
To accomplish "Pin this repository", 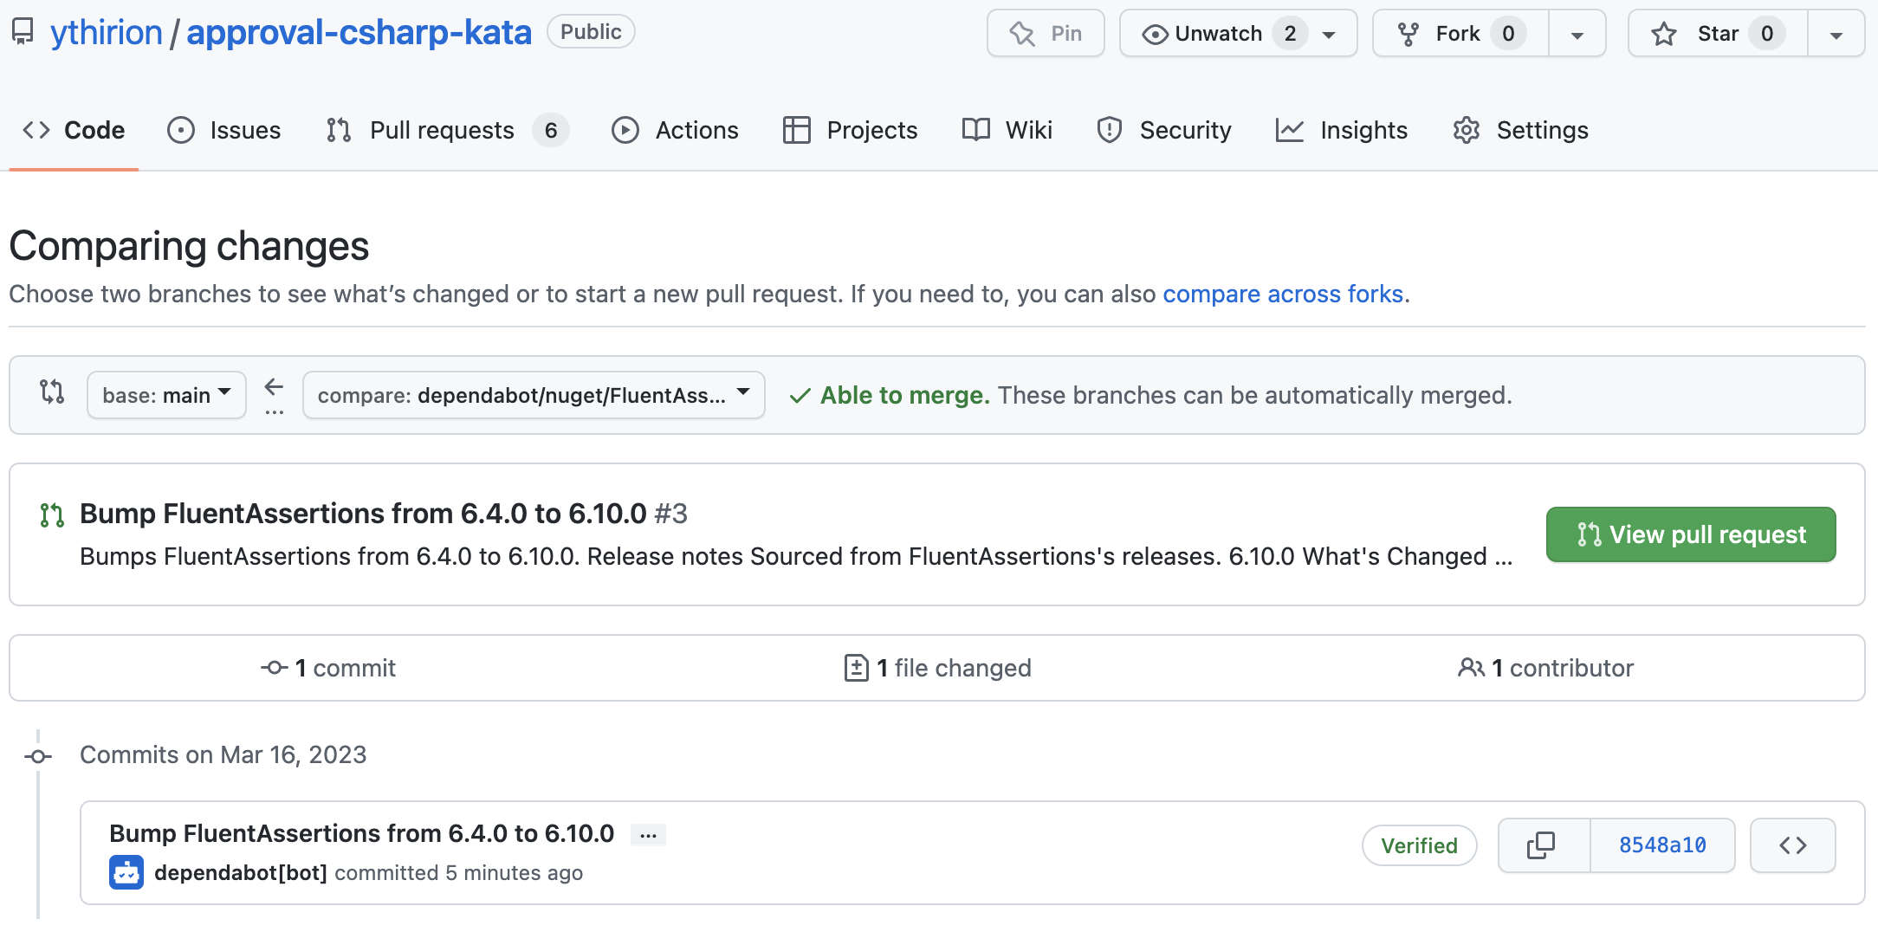I will [x=1046, y=34].
